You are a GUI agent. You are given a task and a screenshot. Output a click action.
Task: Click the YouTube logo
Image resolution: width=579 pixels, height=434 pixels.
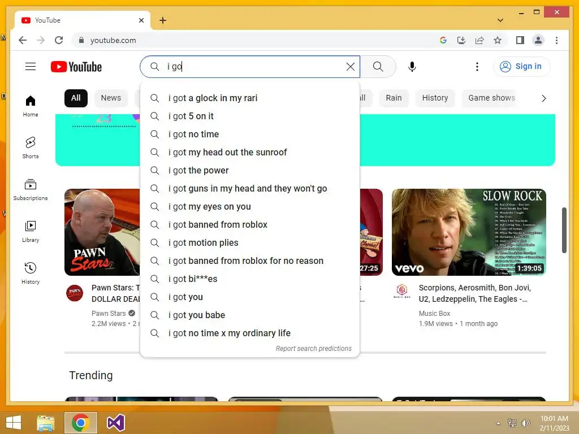[76, 67]
